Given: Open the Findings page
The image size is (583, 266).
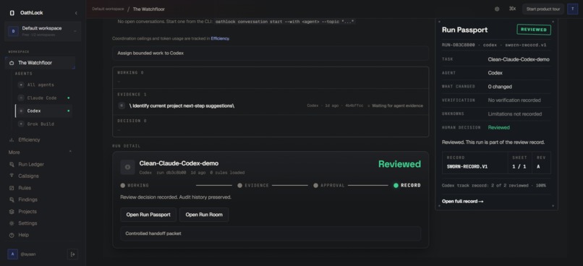Looking at the screenshot, I should 28,199.
